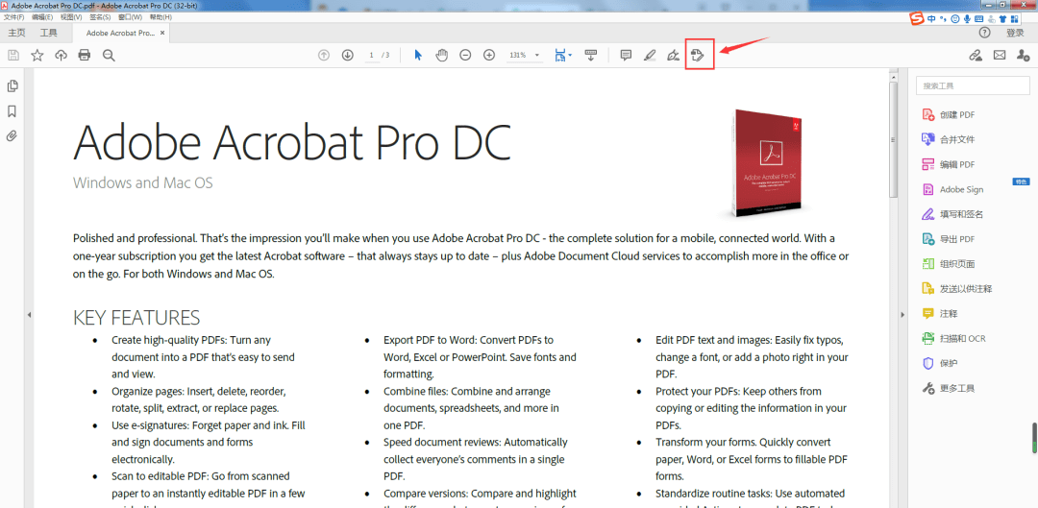Screen dimensions: 1038x508
Task: Toggle Sogou punctuation mode icon
Action: [944, 19]
